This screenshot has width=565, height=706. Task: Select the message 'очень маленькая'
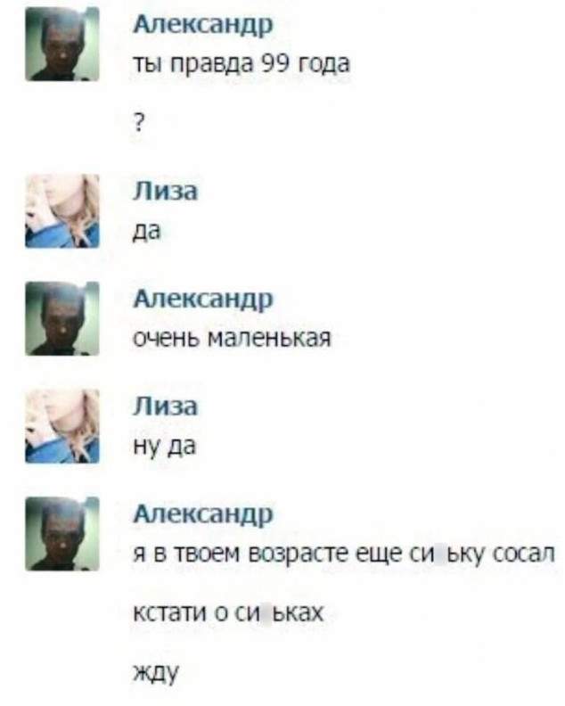coord(232,338)
